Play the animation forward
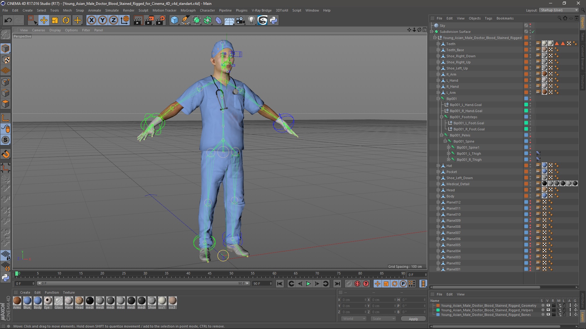 click(x=308, y=284)
